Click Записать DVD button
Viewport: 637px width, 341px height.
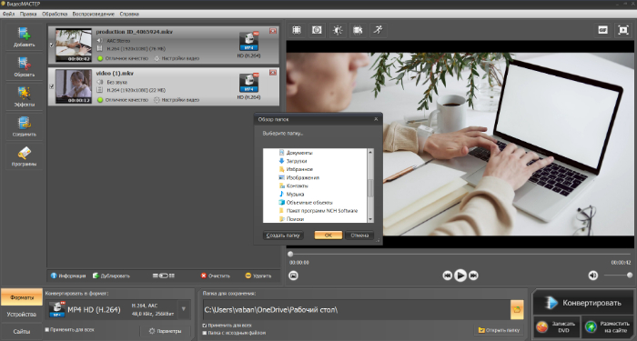557,326
